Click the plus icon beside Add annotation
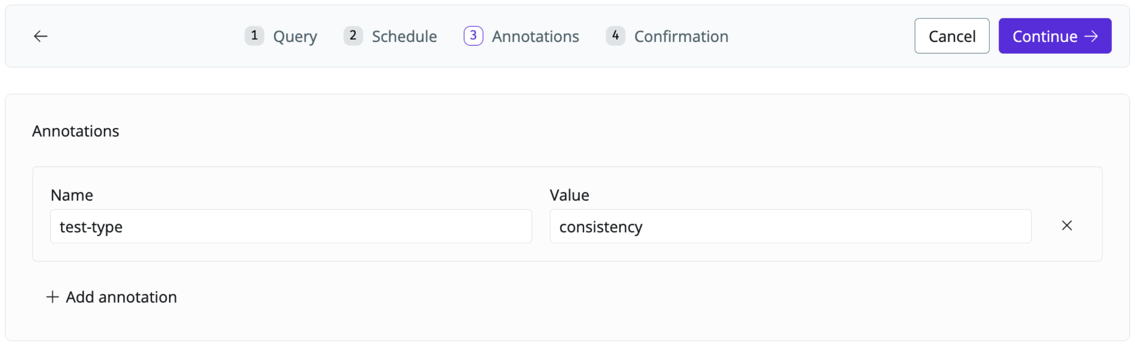The image size is (1135, 346). (53, 297)
